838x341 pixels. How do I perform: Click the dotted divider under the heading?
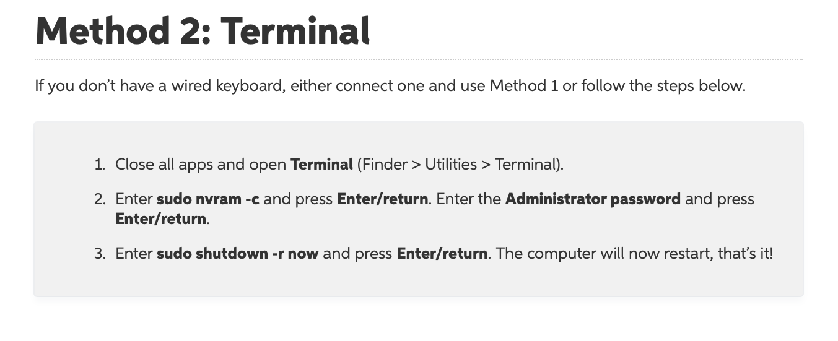419,59
